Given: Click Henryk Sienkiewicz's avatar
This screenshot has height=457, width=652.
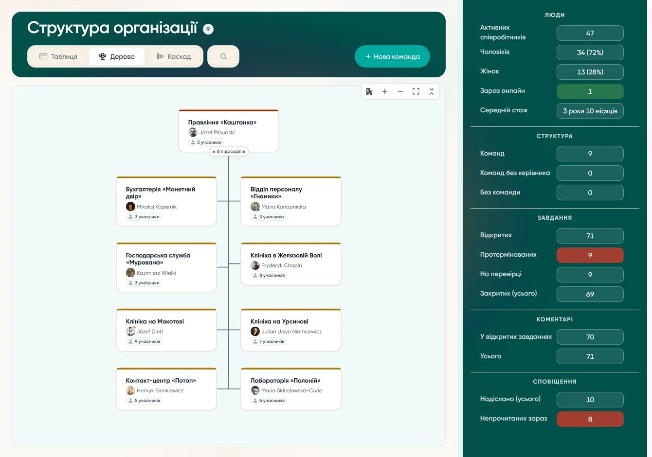Looking at the screenshot, I should pyautogui.click(x=130, y=390).
